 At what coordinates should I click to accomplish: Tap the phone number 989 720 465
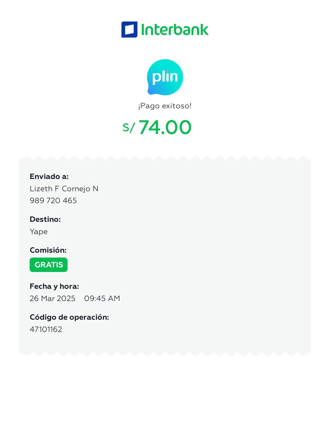(x=53, y=201)
